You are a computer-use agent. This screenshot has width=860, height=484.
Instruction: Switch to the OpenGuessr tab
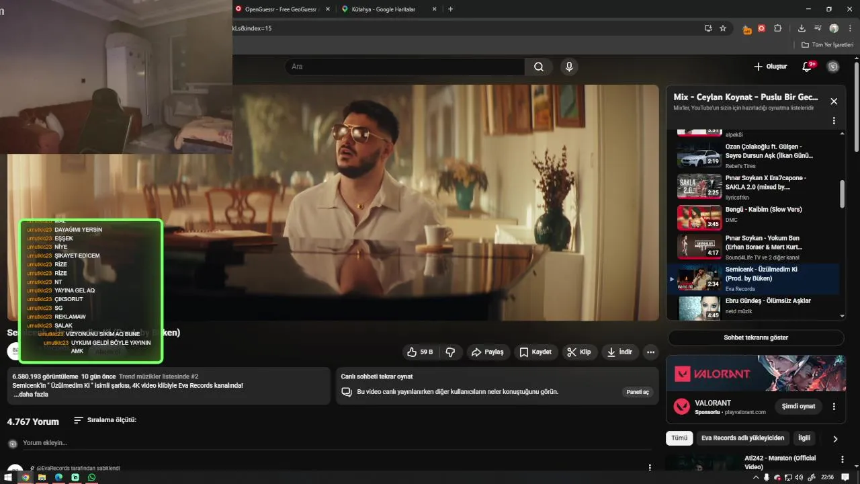281,9
